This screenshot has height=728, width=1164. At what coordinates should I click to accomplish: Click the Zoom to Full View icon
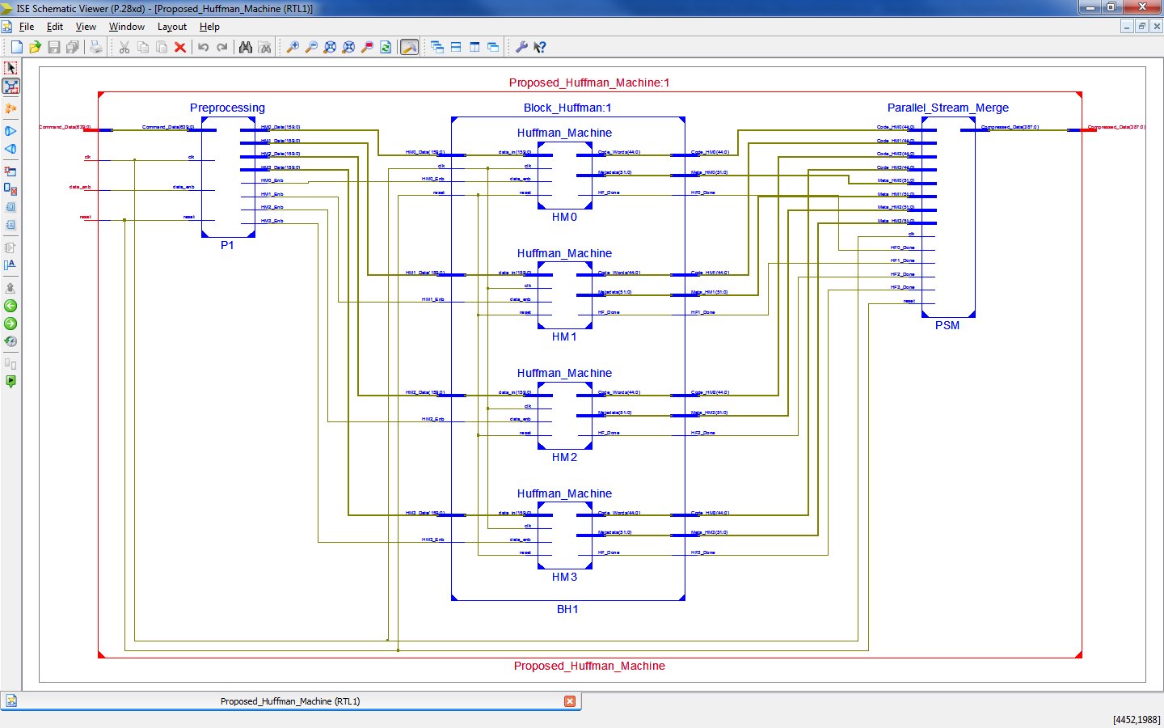click(x=330, y=47)
